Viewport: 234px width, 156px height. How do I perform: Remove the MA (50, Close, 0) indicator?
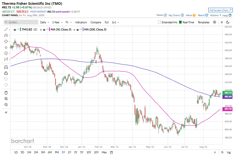point(74,30)
